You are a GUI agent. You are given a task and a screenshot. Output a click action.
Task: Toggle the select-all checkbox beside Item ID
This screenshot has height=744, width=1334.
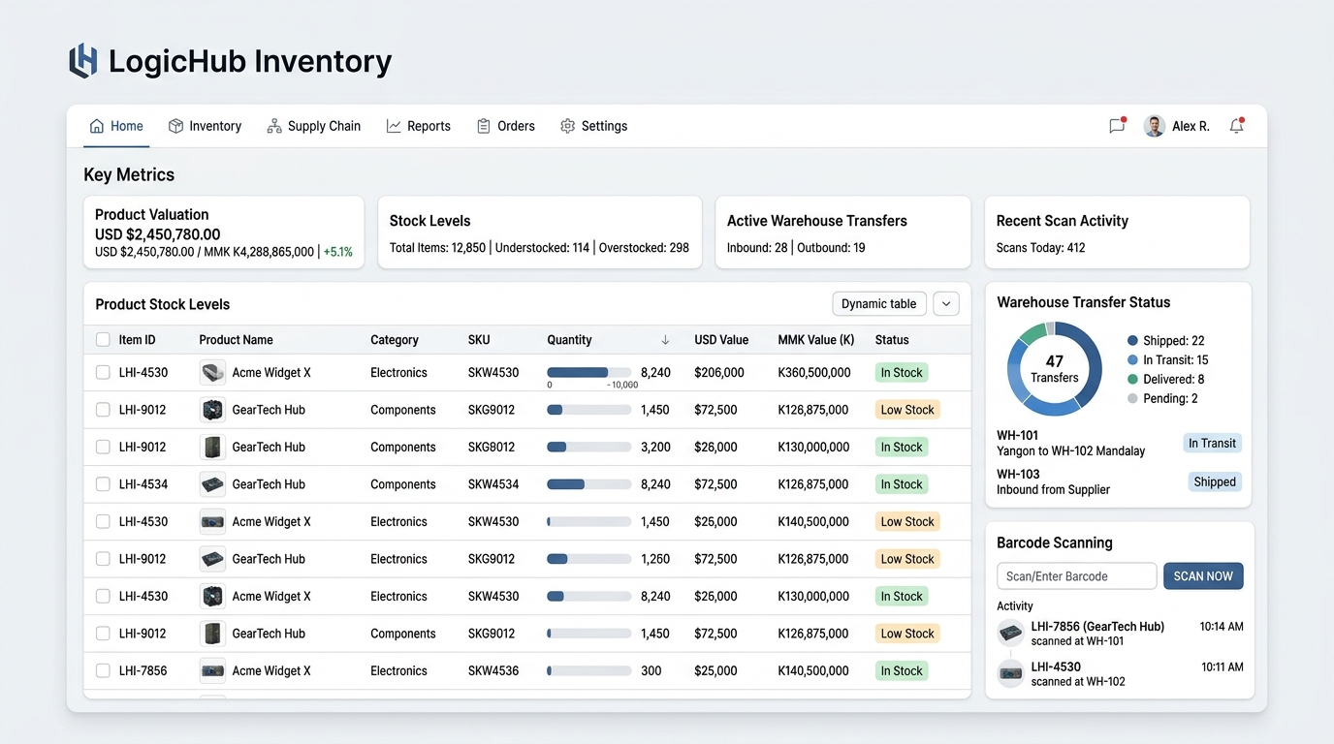click(103, 340)
